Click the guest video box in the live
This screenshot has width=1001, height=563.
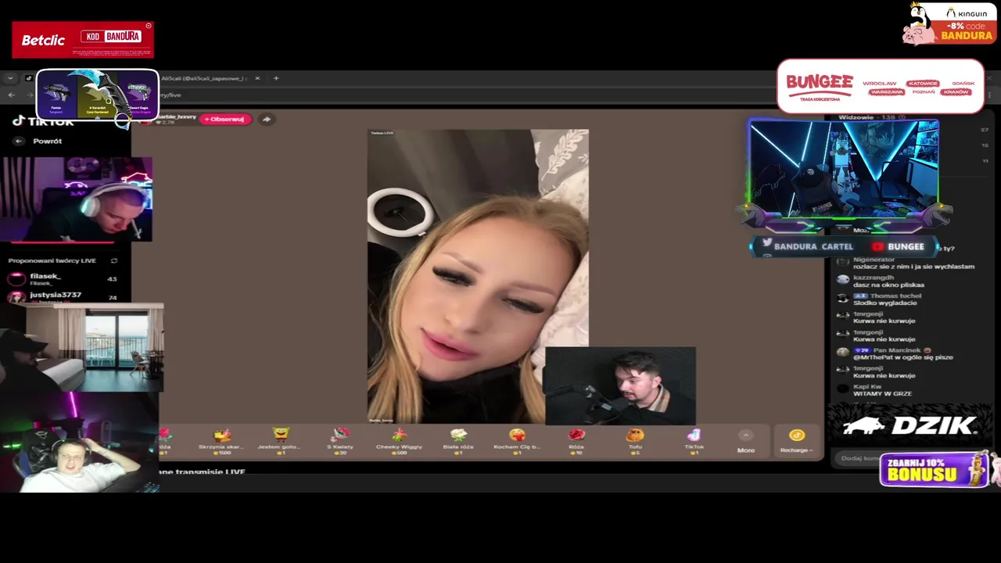pos(619,385)
